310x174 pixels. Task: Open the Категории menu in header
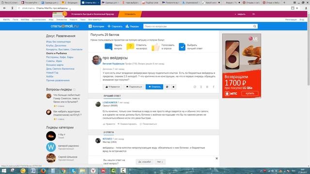tap(96, 26)
